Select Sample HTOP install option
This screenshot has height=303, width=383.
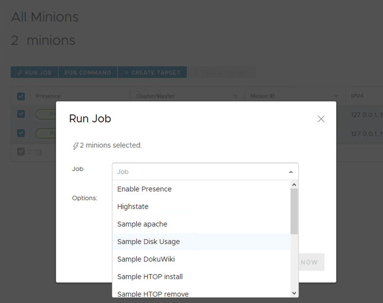coord(150,277)
